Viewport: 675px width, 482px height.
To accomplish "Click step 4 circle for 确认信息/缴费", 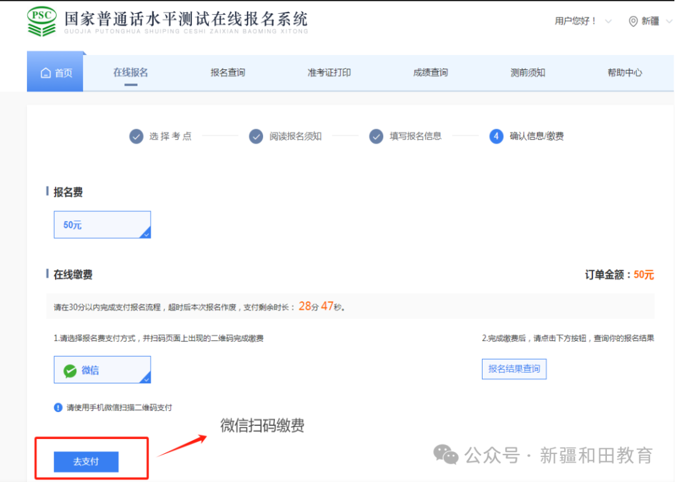I will point(496,136).
